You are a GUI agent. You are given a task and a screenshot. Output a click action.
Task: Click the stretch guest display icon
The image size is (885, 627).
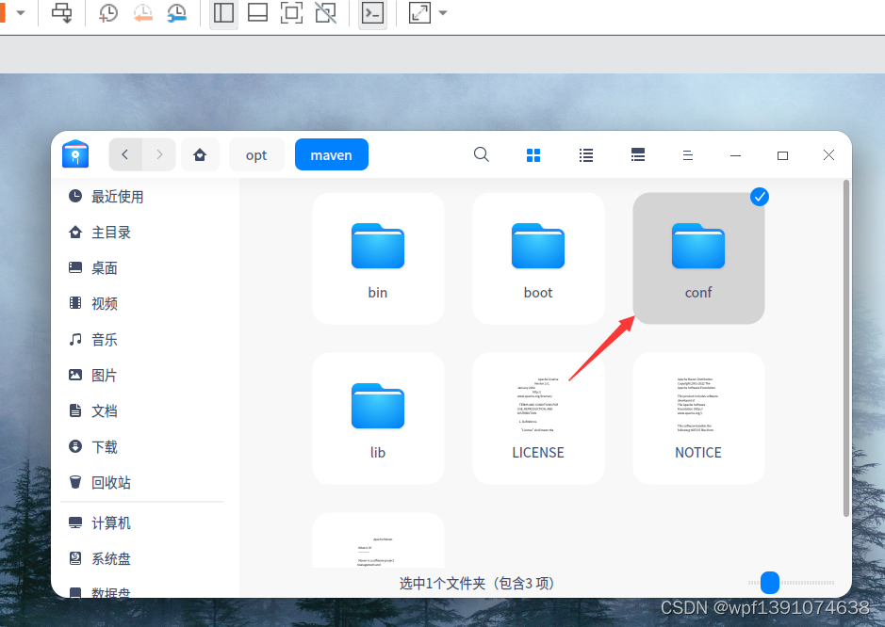click(419, 12)
